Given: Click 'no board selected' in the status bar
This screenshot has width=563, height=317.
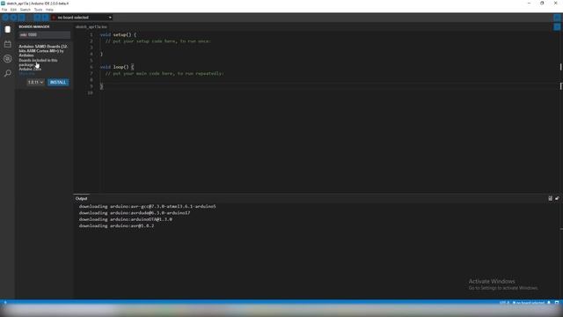Looking at the screenshot, I should tap(529, 303).
